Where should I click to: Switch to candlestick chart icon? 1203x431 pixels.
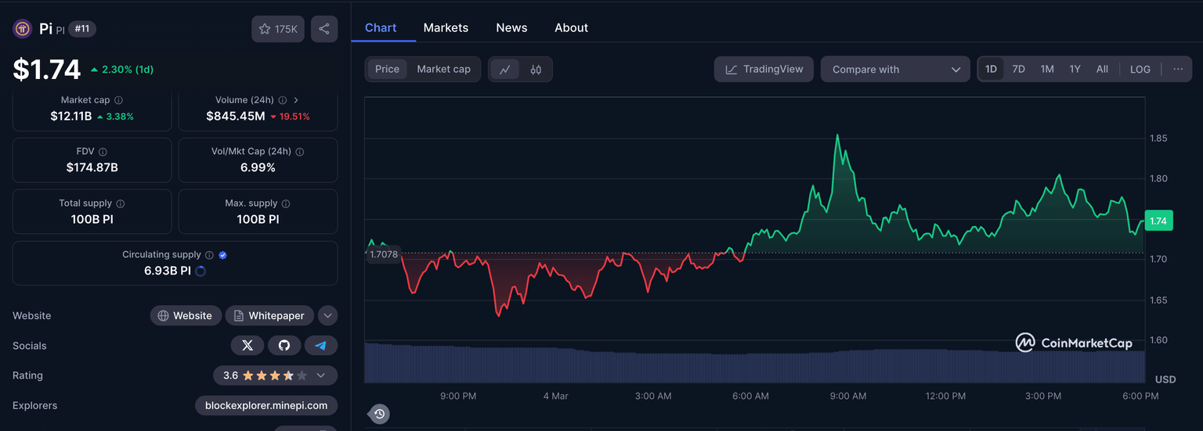[536, 70]
